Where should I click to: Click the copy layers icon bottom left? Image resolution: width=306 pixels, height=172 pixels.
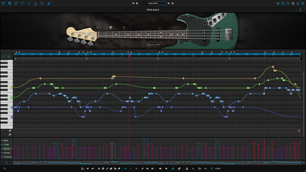[4, 169]
